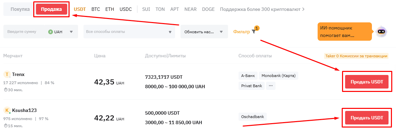Open 'Поддержка более 300 криптовалют' link
The image size is (396, 135).
point(262,9)
